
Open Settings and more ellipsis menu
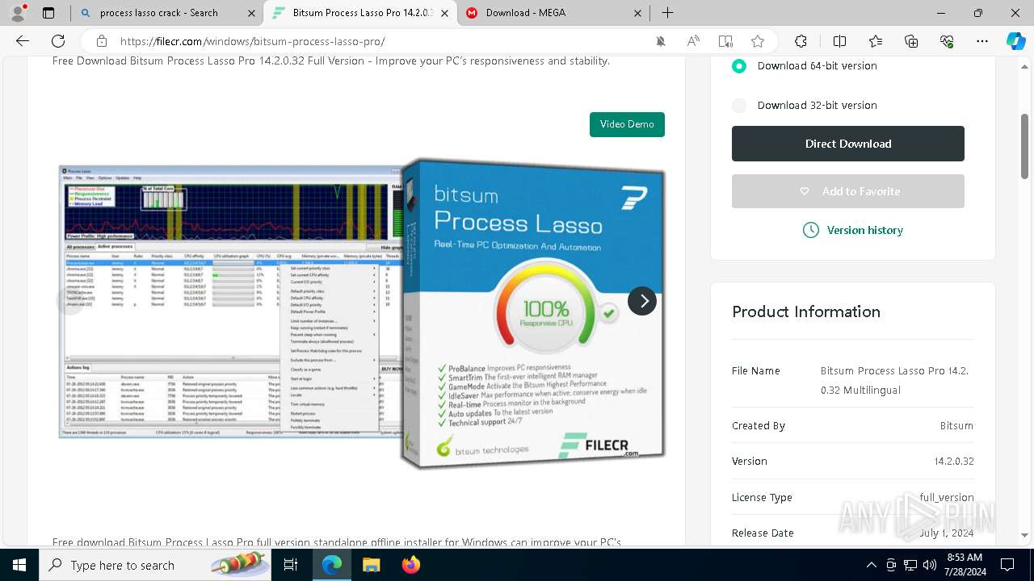tap(982, 41)
